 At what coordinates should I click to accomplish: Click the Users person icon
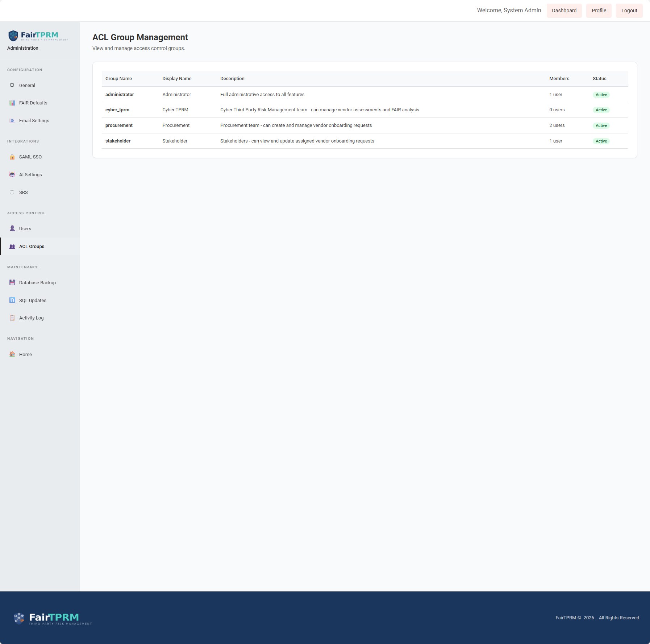tap(12, 228)
